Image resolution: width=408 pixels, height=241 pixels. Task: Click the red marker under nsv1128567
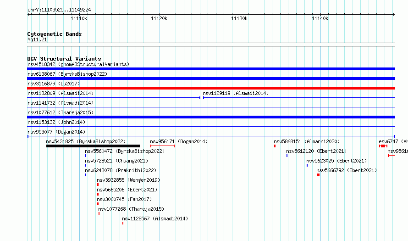tap(123, 223)
